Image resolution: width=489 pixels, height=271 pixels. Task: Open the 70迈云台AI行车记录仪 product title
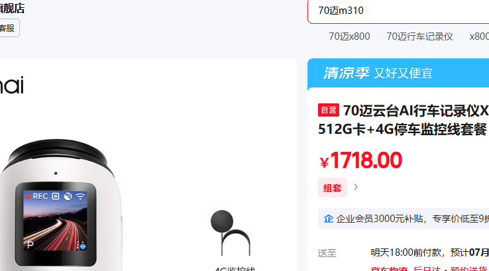(x=404, y=120)
